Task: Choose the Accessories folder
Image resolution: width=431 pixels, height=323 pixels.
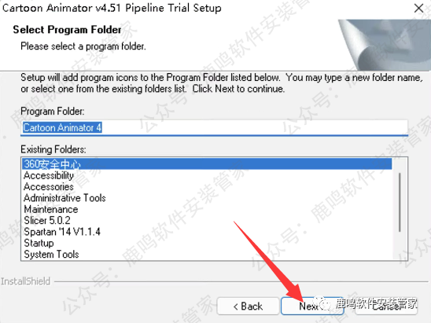Action: coord(49,187)
